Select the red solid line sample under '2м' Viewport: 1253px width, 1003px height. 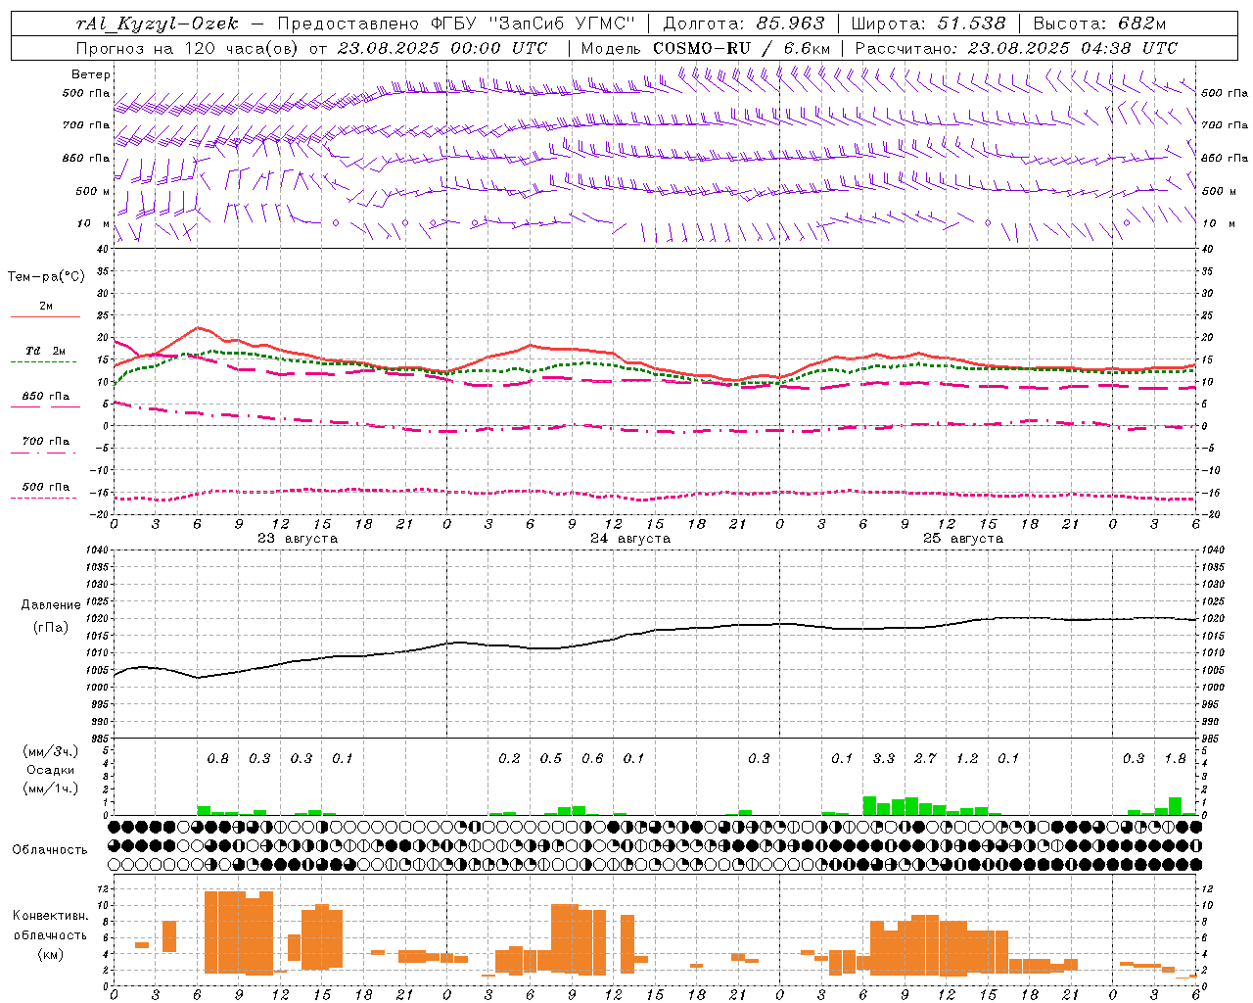(x=45, y=316)
